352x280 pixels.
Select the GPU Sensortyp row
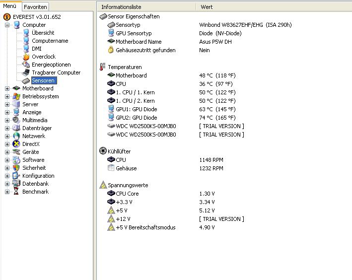(x=175, y=33)
